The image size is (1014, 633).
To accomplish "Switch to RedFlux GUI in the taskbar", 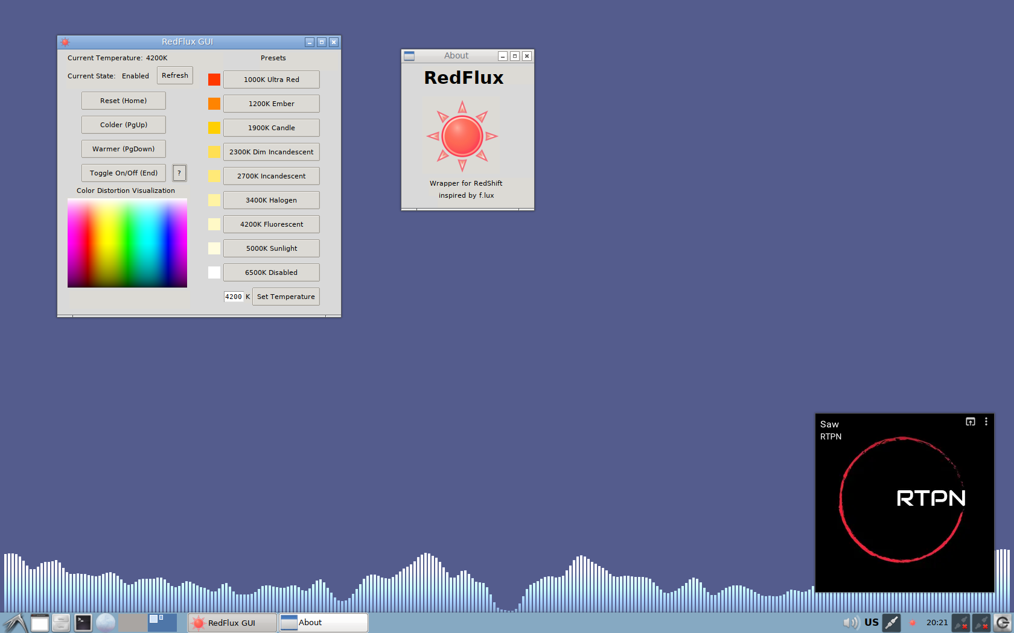I will click(x=232, y=622).
